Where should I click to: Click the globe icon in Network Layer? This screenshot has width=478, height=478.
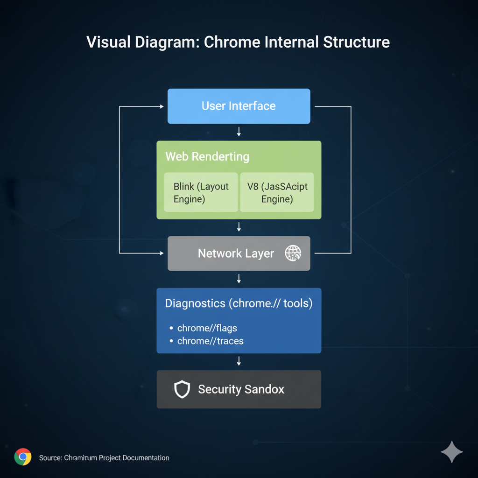coord(294,253)
